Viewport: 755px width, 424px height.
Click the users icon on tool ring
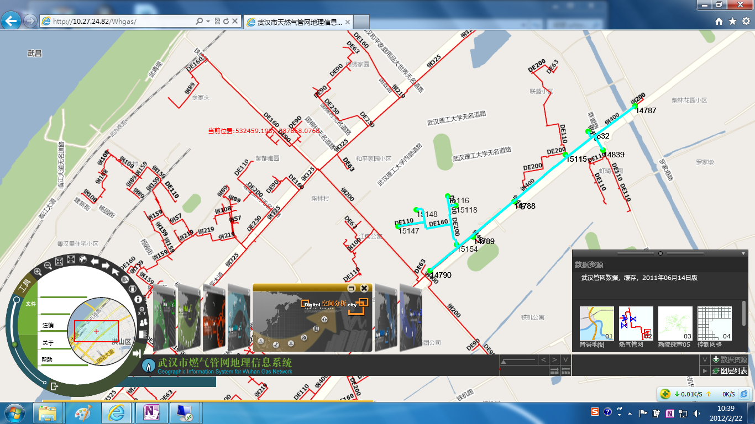point(143,322)
